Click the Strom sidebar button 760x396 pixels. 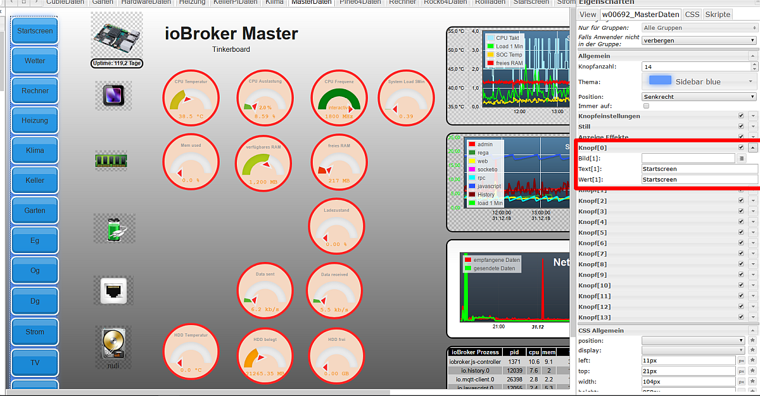pos(35,331)
